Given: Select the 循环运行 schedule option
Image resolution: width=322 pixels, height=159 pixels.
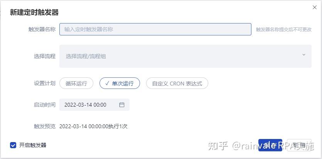Looking at the screenshot, I should [76, 84].
